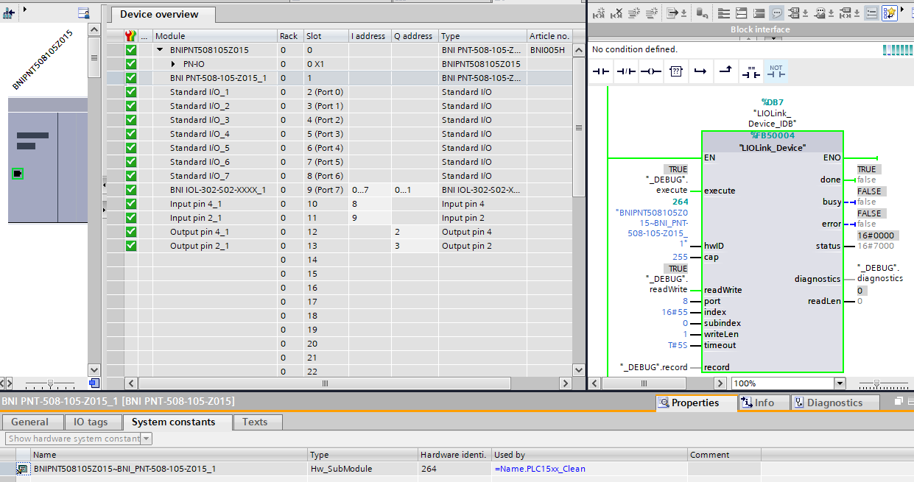This screenshot has height=482, width=914.
Task: Expand the PN-IO module row
Action: (174, 64)
